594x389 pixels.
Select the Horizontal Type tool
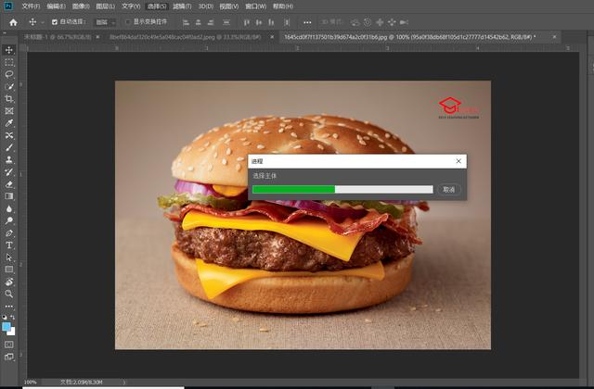(x=9, y=245)
